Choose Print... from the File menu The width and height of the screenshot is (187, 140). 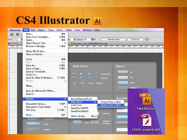pyautogui.click(x=45, y=115)
